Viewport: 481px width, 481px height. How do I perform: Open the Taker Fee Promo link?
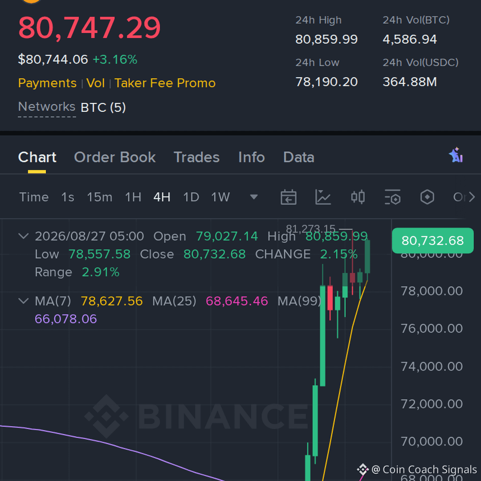165,83
